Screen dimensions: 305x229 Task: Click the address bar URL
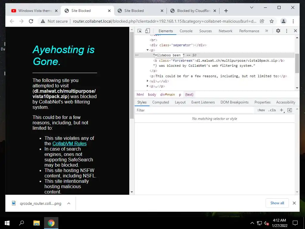[x=164, y=21]
